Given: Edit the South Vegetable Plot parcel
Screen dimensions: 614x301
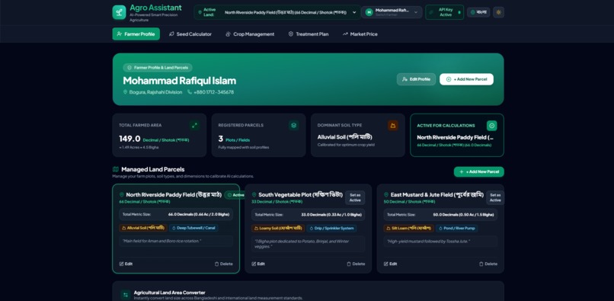Looking at the screenshot, I should (258, 264).
